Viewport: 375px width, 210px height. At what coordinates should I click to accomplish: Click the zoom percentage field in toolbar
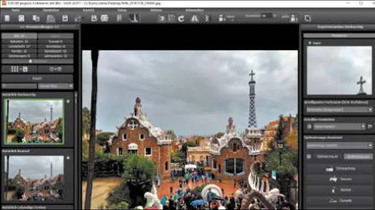pyautogui.click(x=266, y=16)
